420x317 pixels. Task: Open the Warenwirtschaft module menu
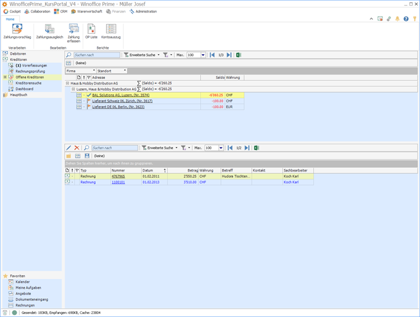point(87,12)
